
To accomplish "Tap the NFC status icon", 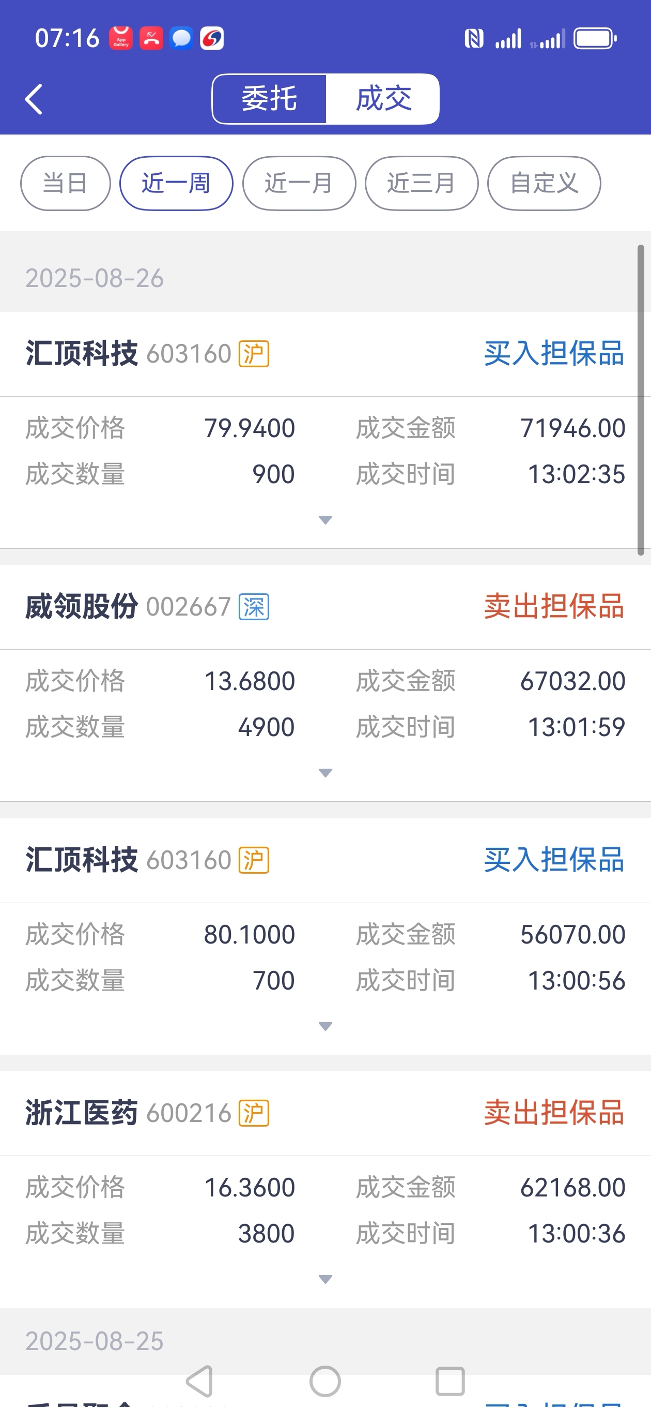I will (x=474, y=39).
